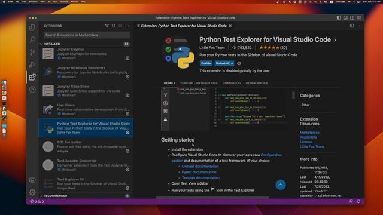Open Pytest documentation link
This screenshot has height=215, width=383.
pyautogui.click(x=199, y=172)
